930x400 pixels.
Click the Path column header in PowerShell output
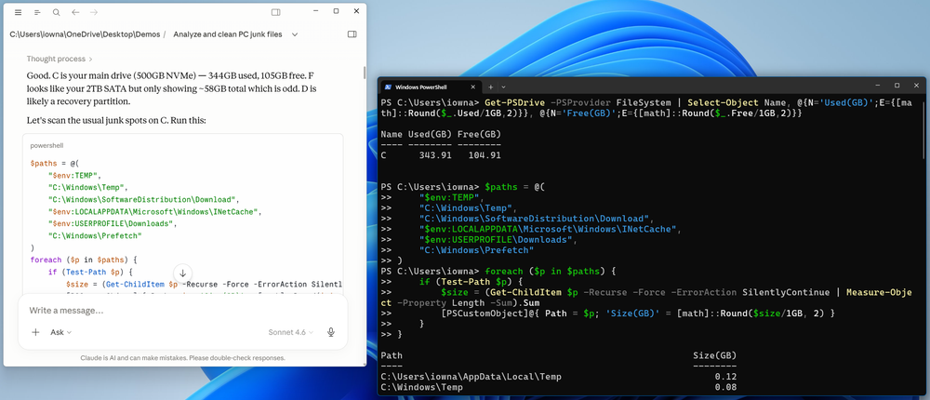tap(391, 355)
